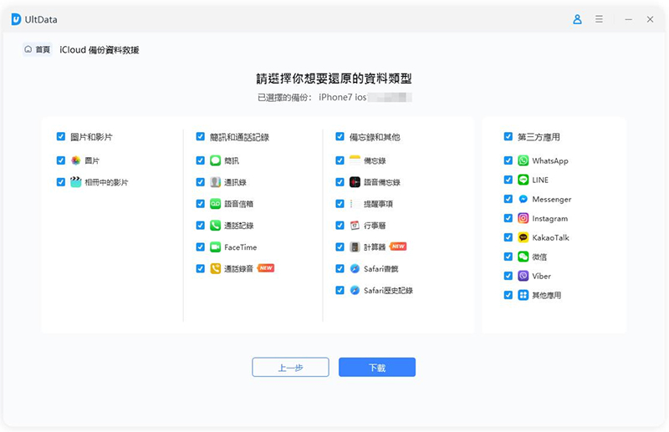669x432 pixels.
Task: Click the Messenger icon
Action: click(523, 199)
